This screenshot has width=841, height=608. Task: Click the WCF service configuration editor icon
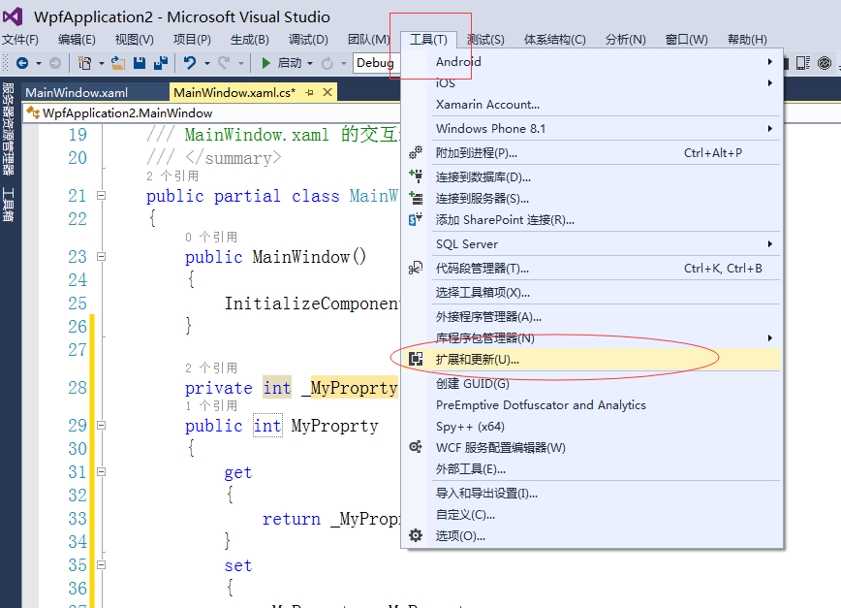tap(416, 447)
